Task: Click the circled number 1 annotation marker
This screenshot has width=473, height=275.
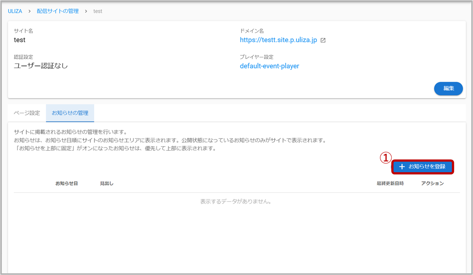Action: (x=386, y=158)
